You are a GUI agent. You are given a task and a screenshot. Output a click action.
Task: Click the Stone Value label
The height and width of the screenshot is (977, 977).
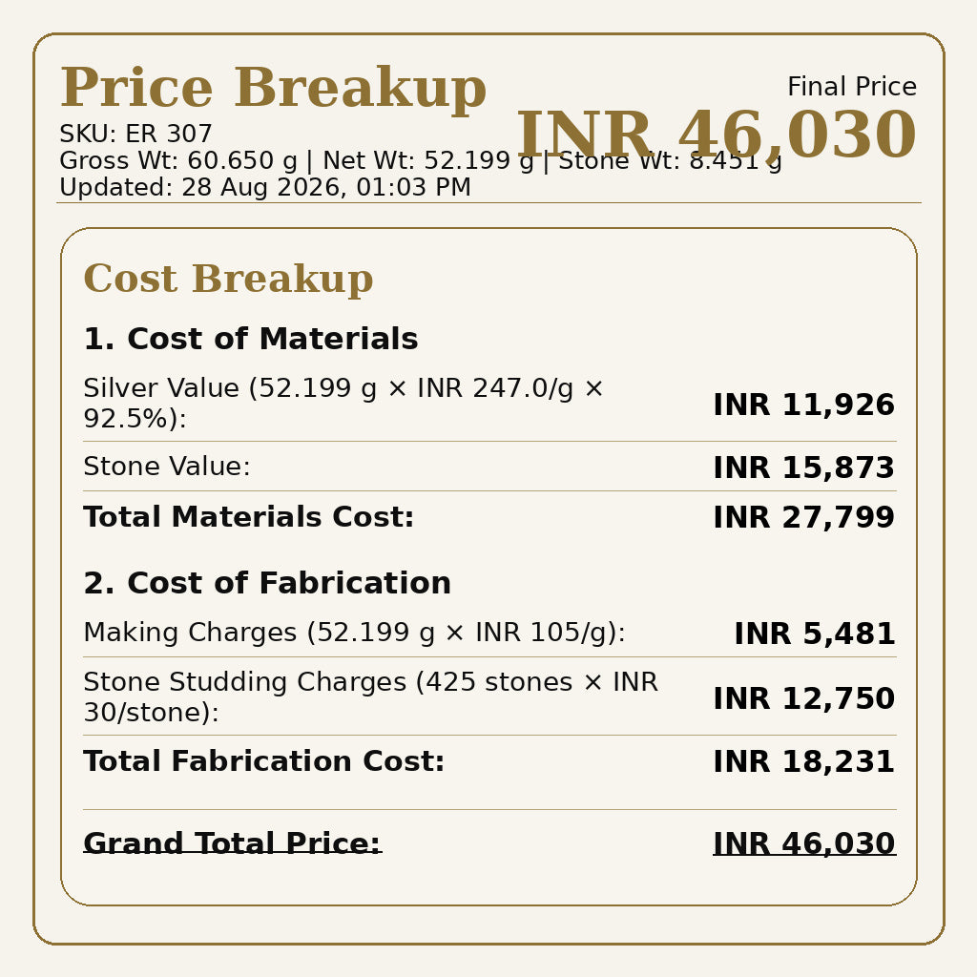coord(167,466)
